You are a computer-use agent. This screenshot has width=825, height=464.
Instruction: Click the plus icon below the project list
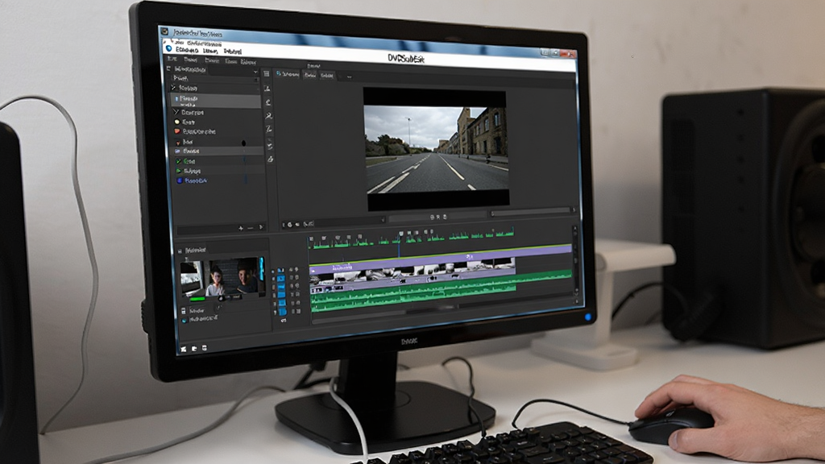241,228
